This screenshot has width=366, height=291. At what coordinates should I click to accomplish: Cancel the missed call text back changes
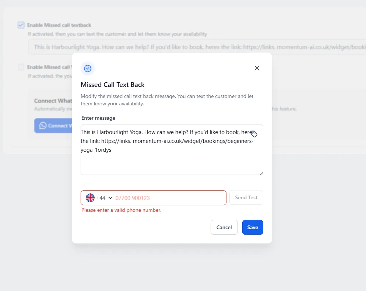pyautogui.click(x=224, y=227)
